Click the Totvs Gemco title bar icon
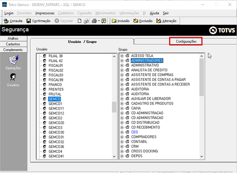This screenshot has height=173, width=237. (x=4, y=5)
